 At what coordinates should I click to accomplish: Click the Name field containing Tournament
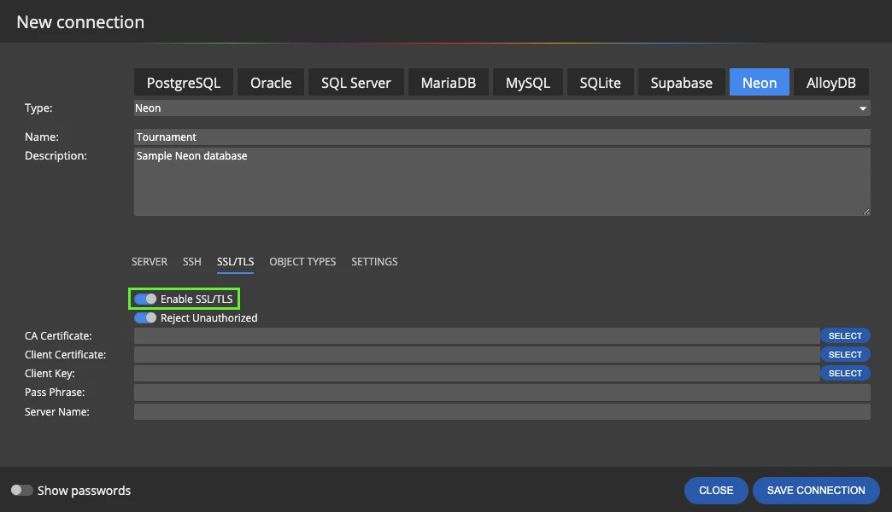(x=502, y=137)
